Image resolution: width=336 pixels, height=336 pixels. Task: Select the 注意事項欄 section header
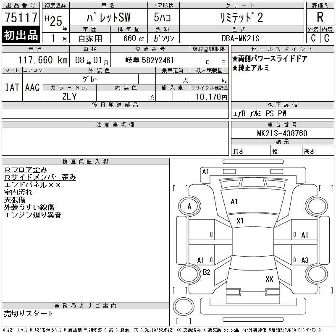click(x=115, y=124)
